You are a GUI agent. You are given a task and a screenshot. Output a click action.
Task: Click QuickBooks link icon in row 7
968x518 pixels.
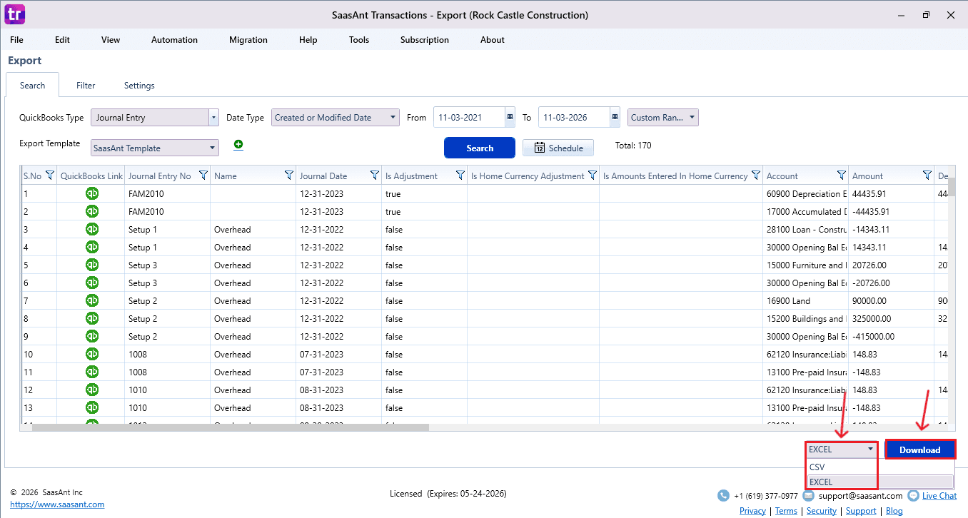point(92,300)
